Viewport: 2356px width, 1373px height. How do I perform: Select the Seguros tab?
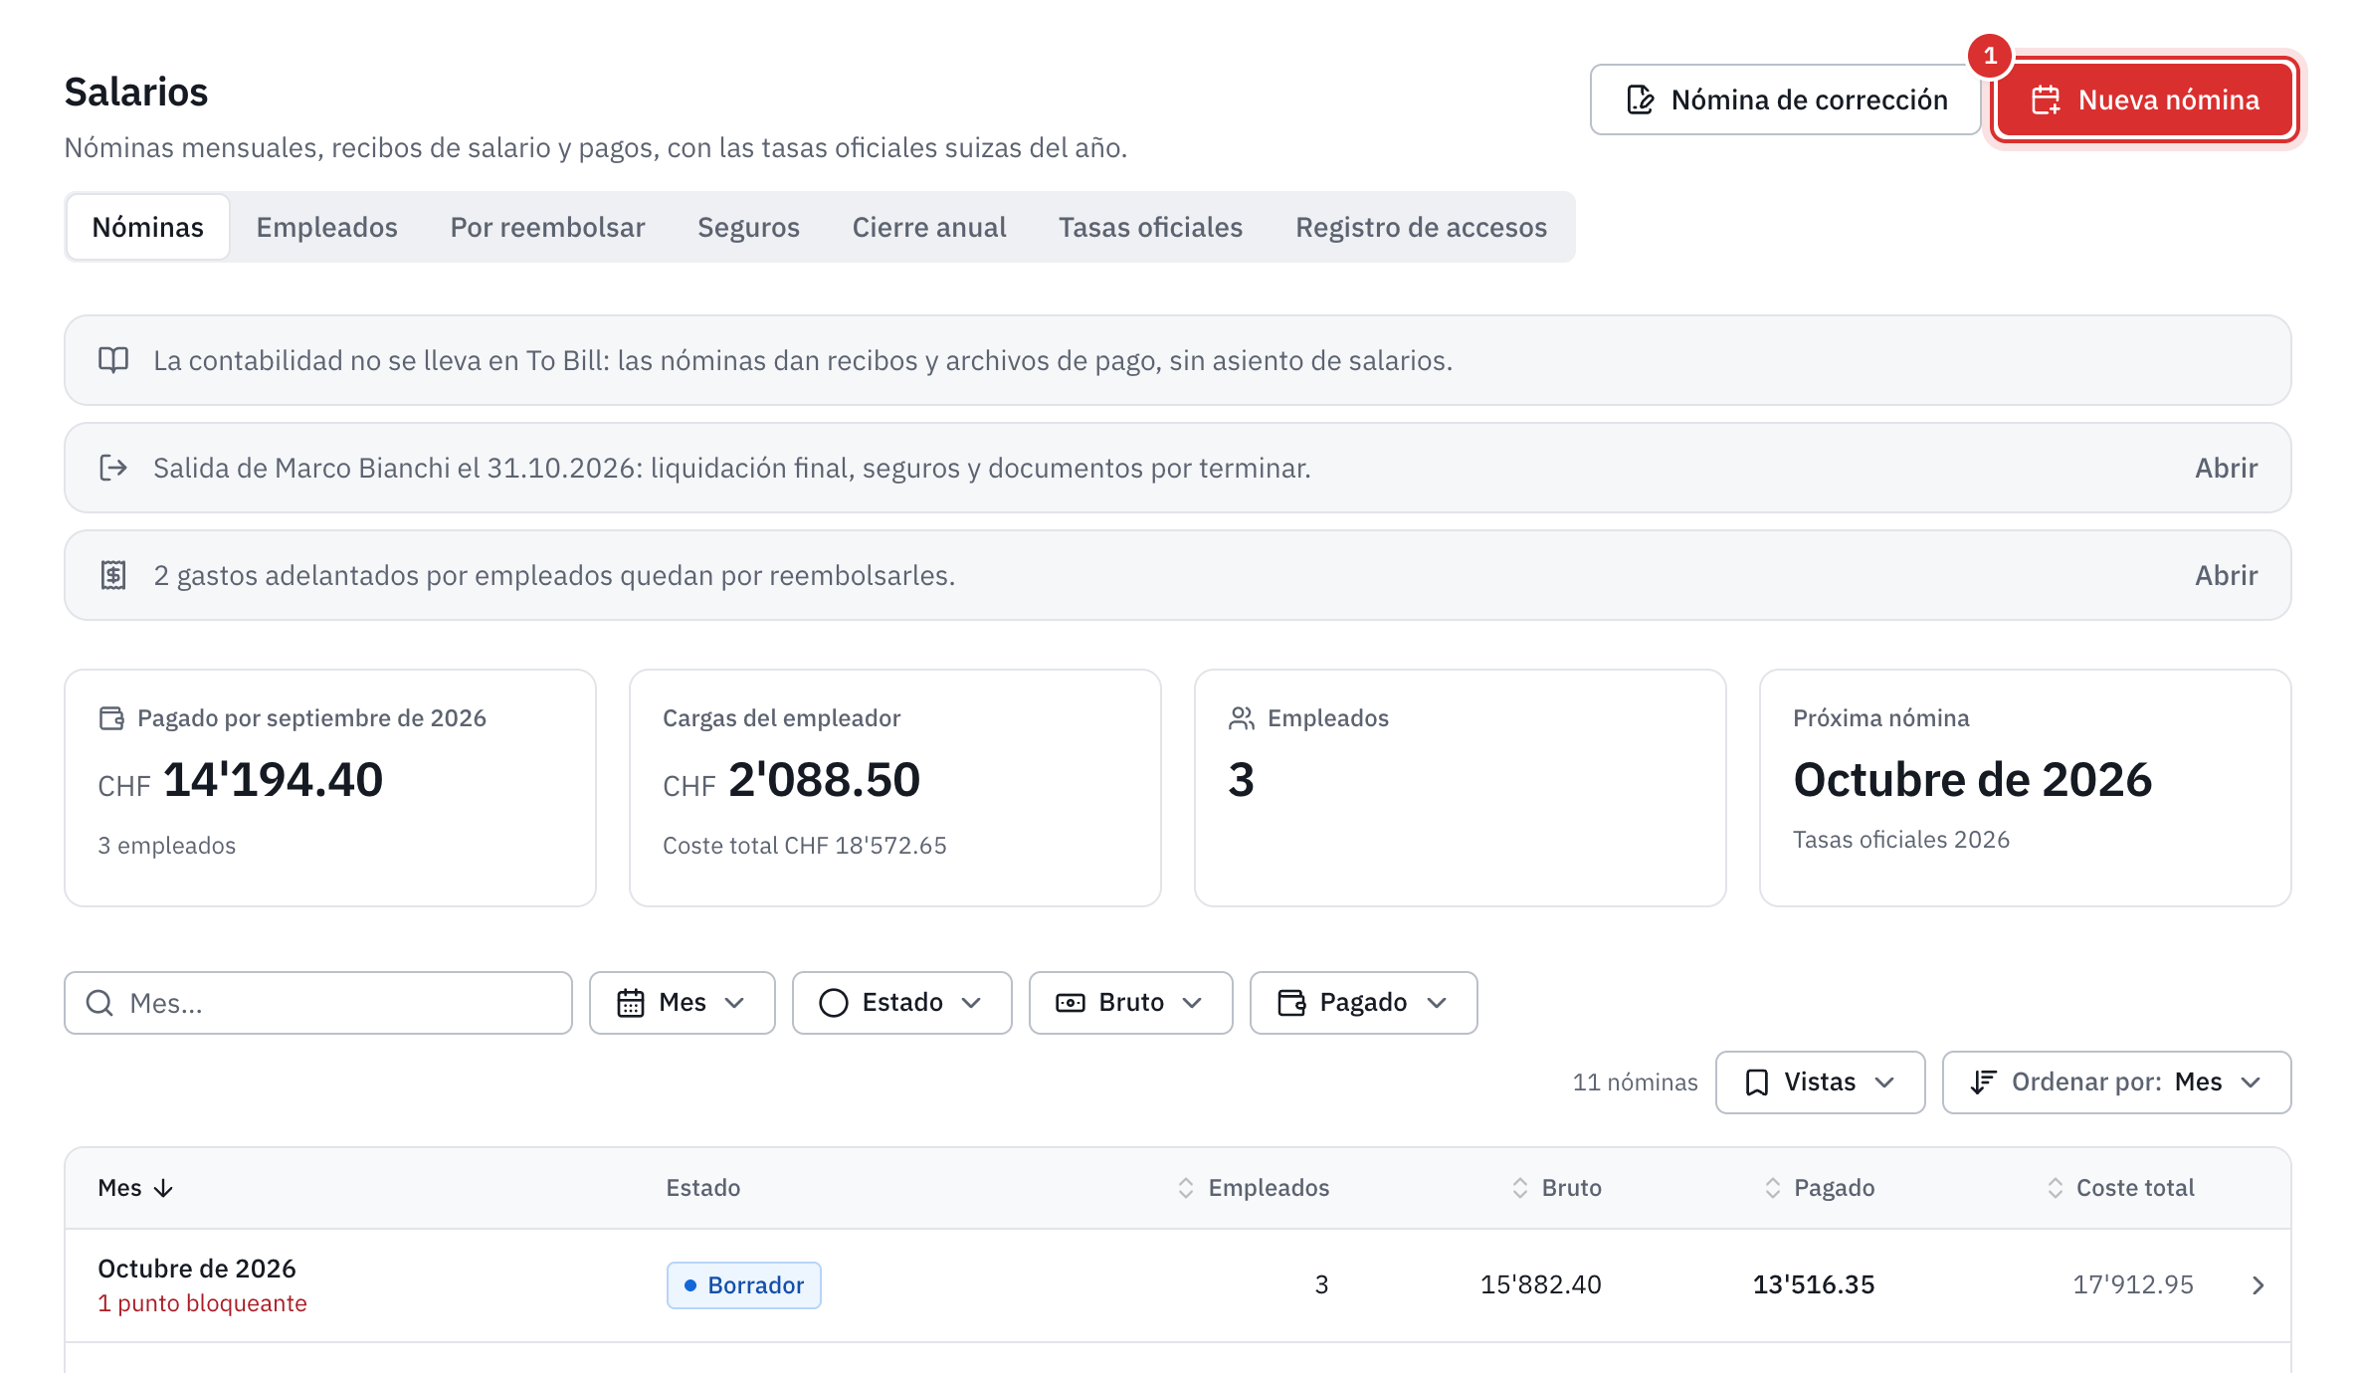click(x=748, y=227)
